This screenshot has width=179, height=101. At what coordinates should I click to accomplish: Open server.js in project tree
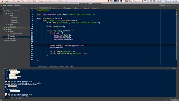(11, 35)
